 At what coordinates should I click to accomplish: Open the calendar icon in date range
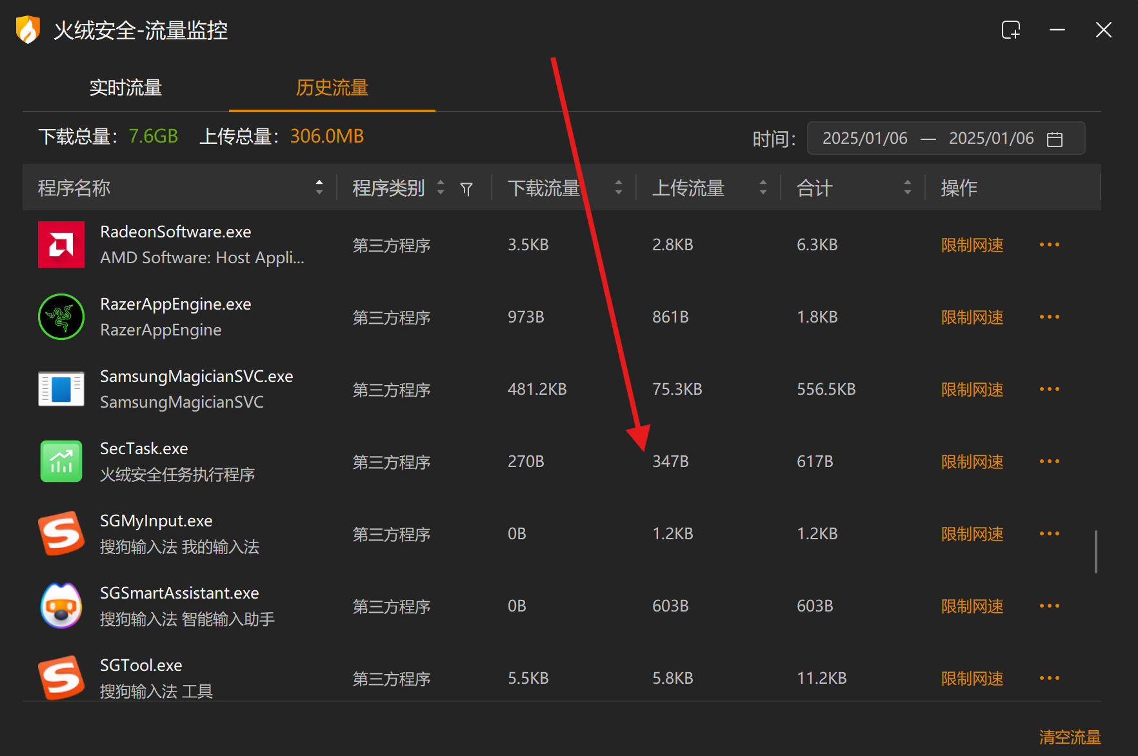[x=1055, y=139]
